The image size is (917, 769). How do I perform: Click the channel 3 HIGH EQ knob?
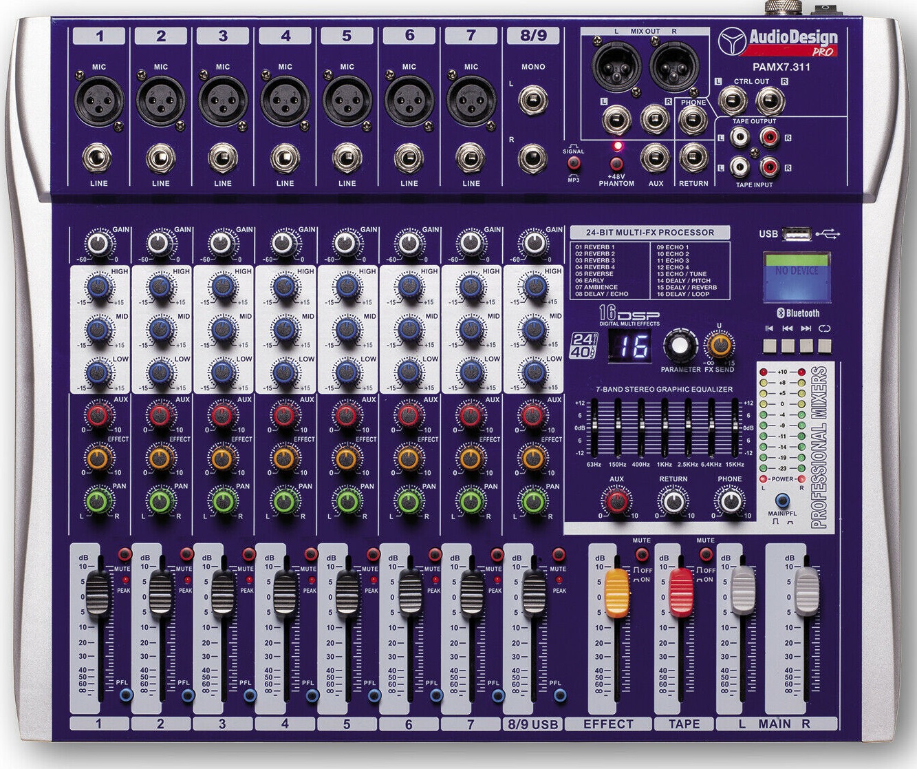(x=222, y=286)
